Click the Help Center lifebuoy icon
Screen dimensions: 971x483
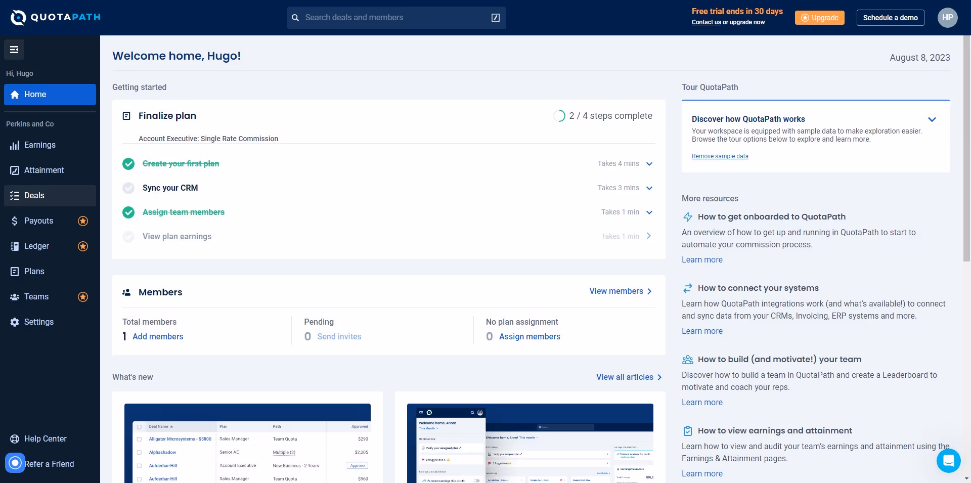coord(15,439)
